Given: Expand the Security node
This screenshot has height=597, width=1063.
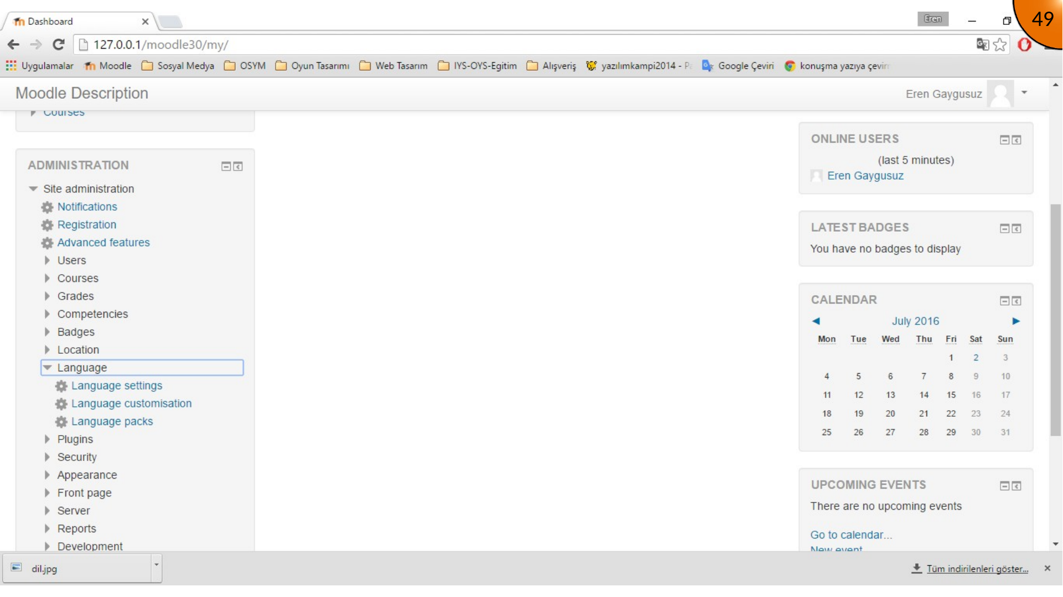Looking at the screenshot, I should [47, 457].
